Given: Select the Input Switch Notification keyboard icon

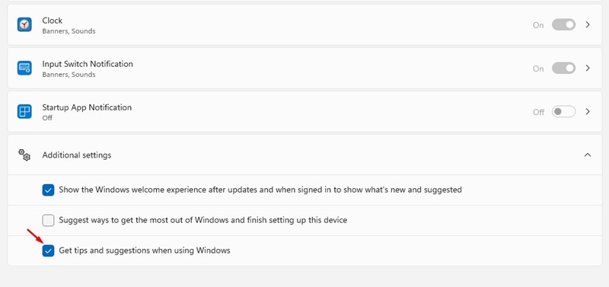Looking at the screenshot, I should click(24, 69).
